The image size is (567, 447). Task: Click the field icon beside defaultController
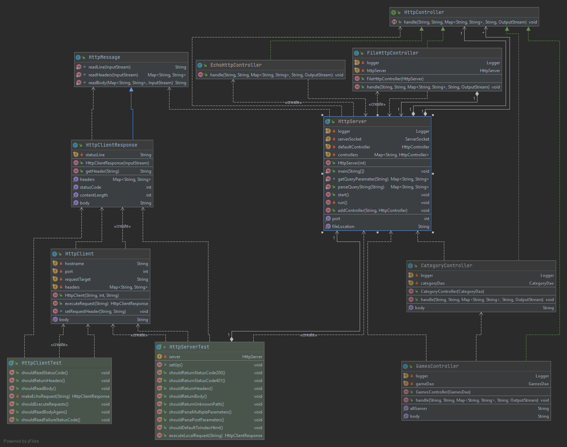(x=328, y=147)
